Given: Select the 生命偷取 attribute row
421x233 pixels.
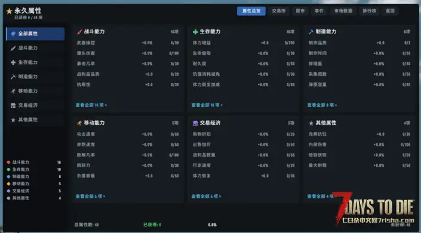Looking at the screenshot, I should (244, 53).
